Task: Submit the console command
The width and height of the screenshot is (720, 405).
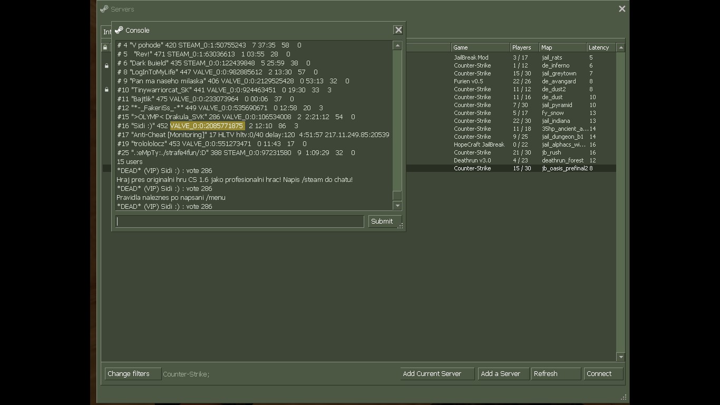Action: pyautogui.click(x=384, y=221)
